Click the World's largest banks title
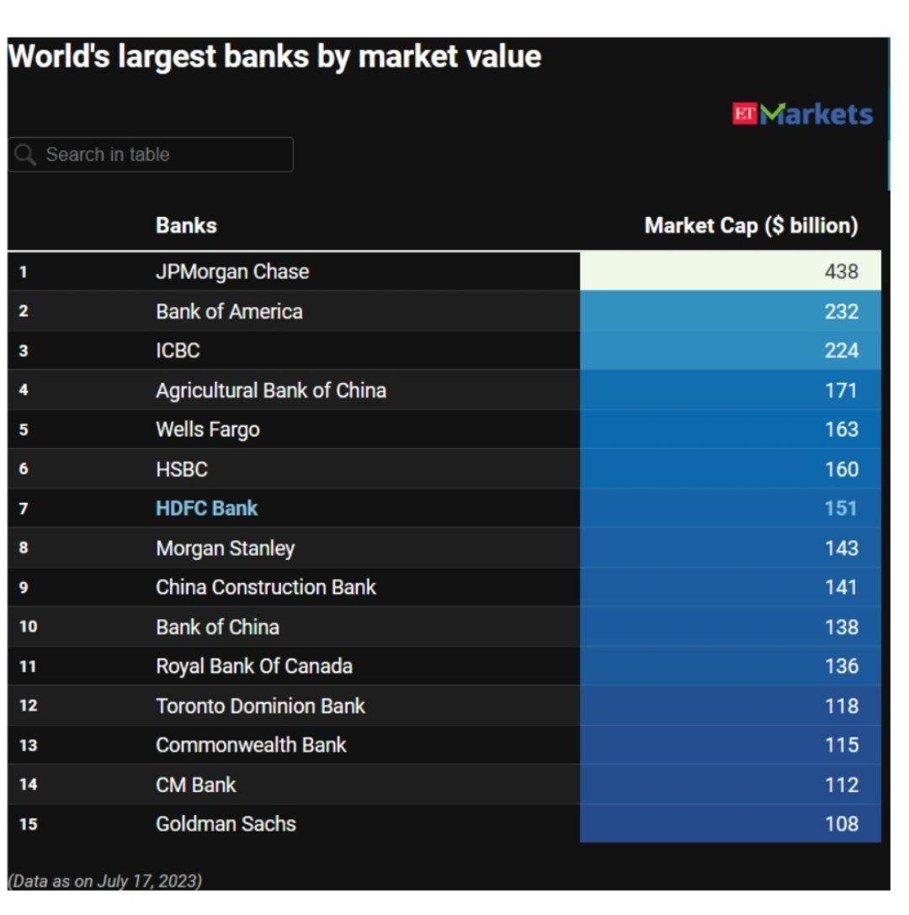This screenshot has height=915, width=909. click(x=274, y=57)
